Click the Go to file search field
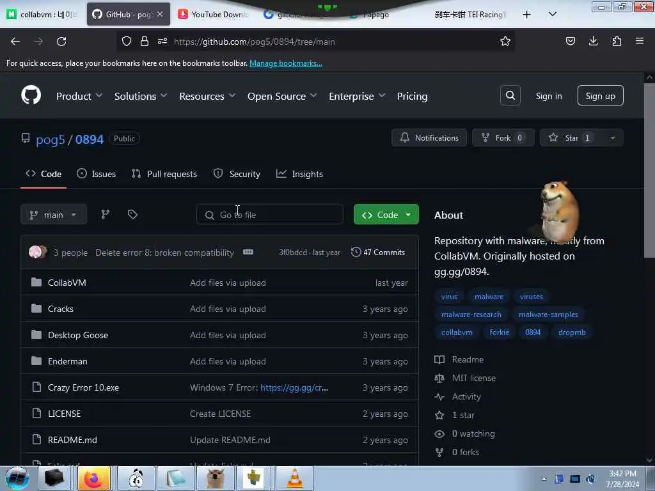The width and height of the screenshot is (655, 491). [x=270, y=215]
